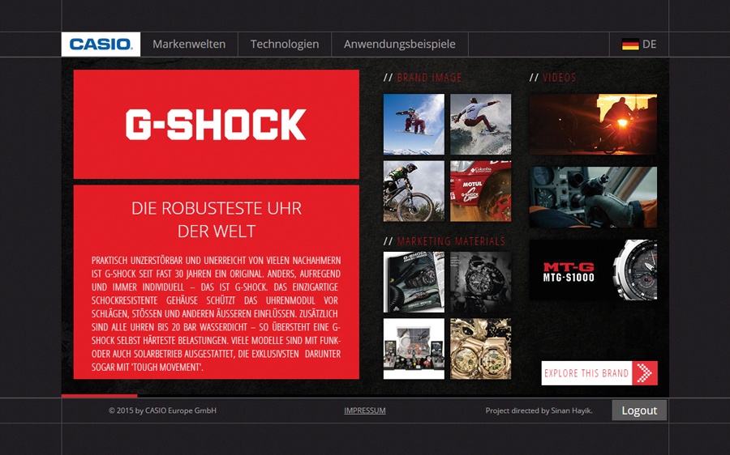730x455 pixels.
Task: Click the German flag icon
Action: click(x=630, y=45)
